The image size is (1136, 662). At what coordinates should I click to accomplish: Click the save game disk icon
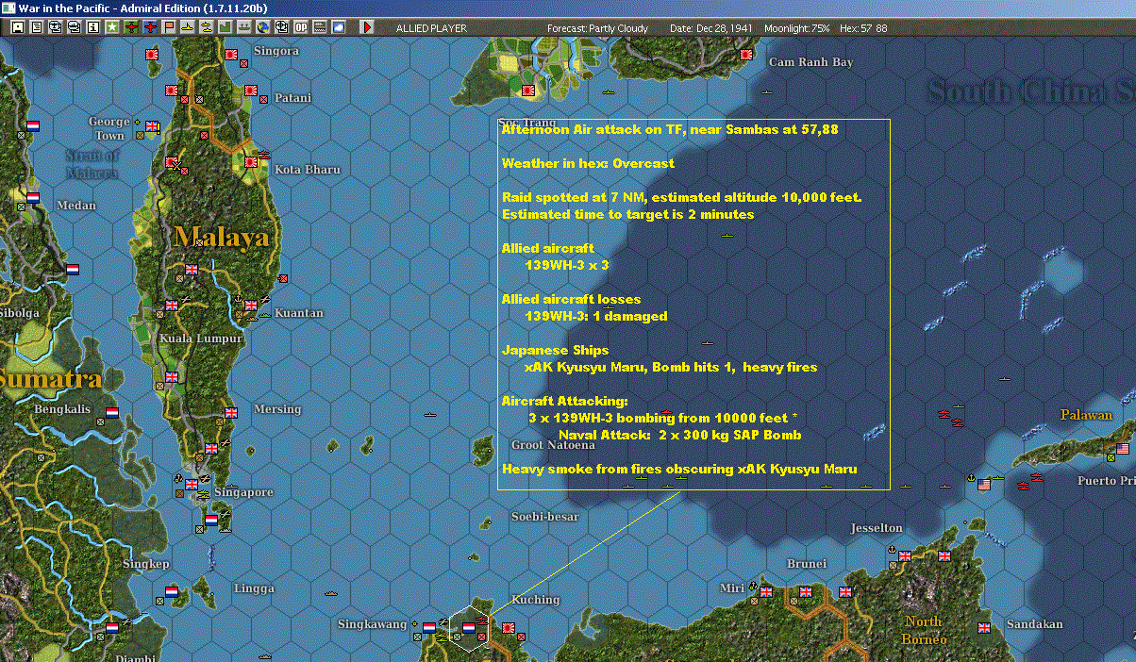[x=18, y=27]
